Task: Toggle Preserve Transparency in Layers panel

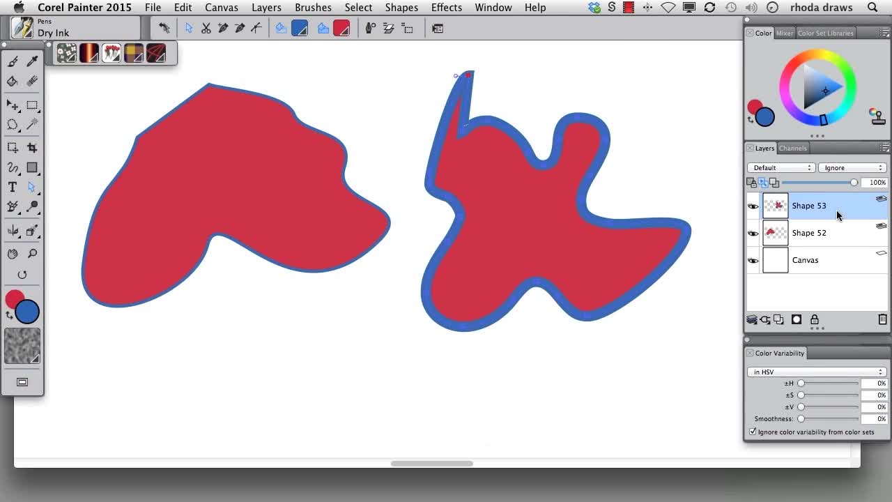Action: (751, 183)
